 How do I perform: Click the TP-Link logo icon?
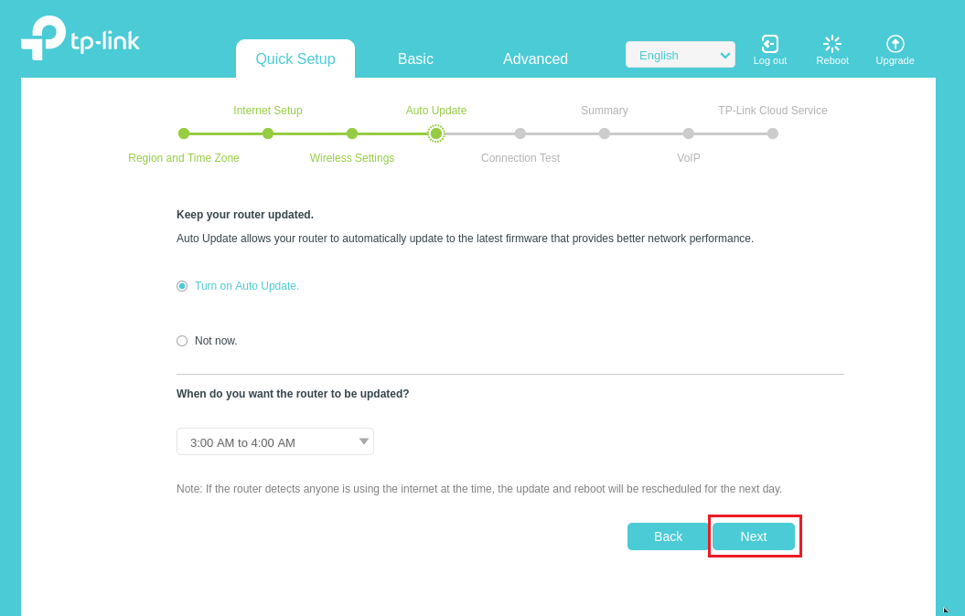(43, 37)
